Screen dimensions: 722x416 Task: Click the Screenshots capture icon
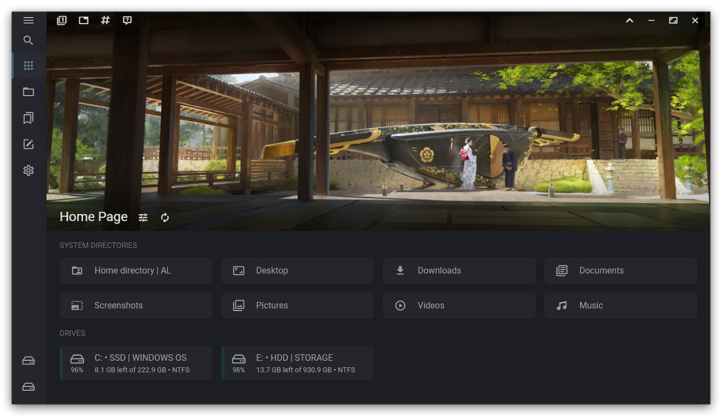tap(77, 305)
